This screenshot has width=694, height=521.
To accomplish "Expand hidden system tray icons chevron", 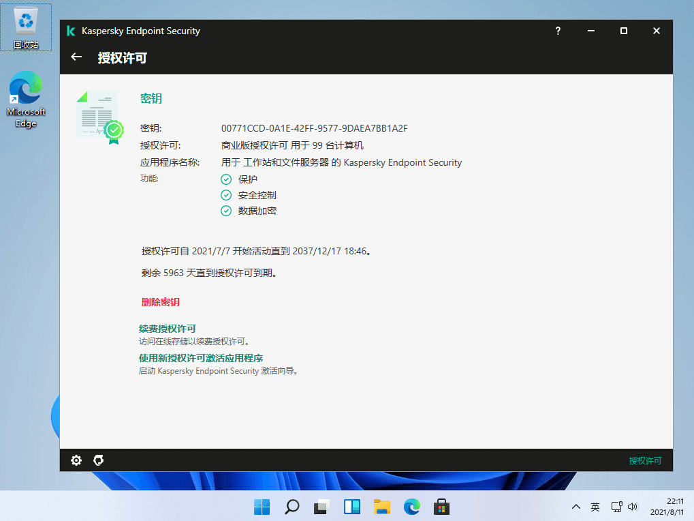I will point(576,507).
